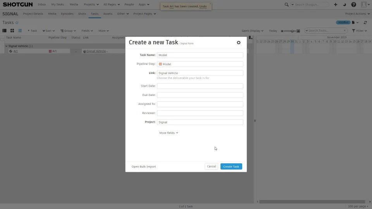Open the dialog settings gear icon
372x209 pixels.
click(239, 43)
